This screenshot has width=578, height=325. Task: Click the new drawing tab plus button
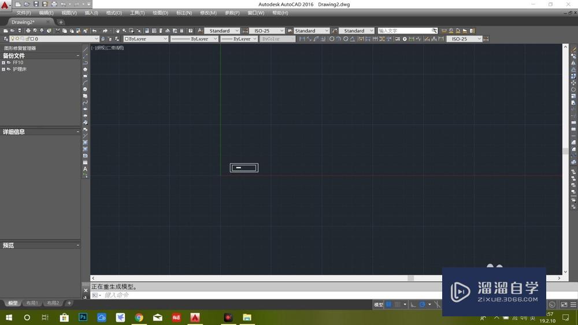pos(61,22)
